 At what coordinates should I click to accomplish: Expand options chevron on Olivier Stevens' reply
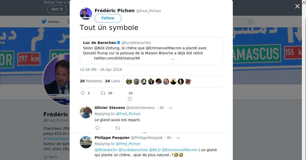pos(171,108)
